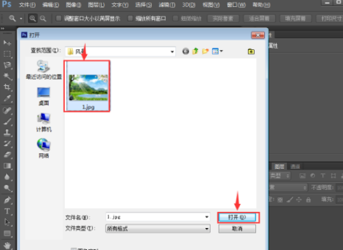Open the Layer menu
This screenshot has height=250, width=343.
point(96,5)
